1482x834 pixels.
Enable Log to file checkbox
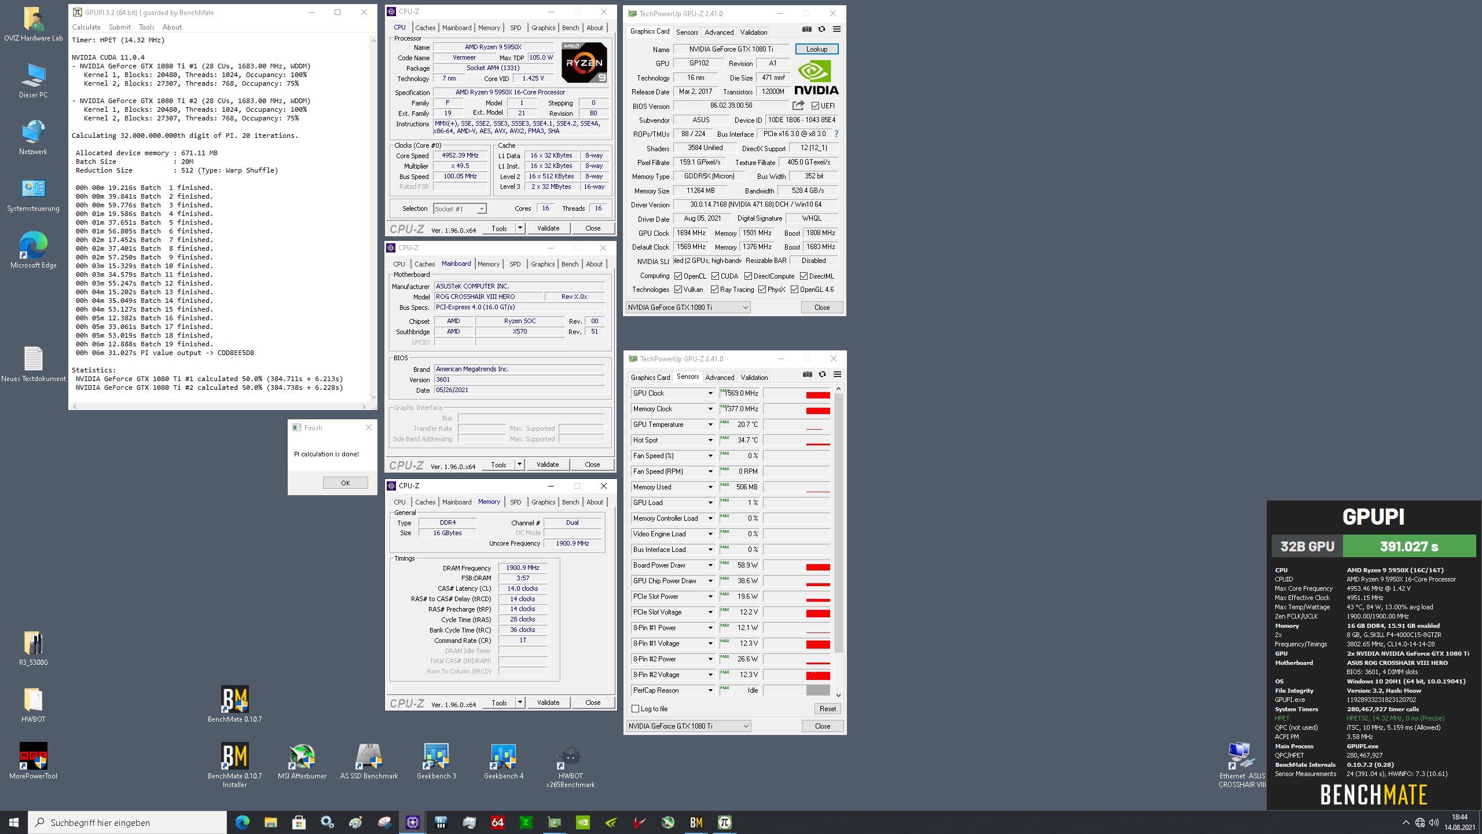635,709
